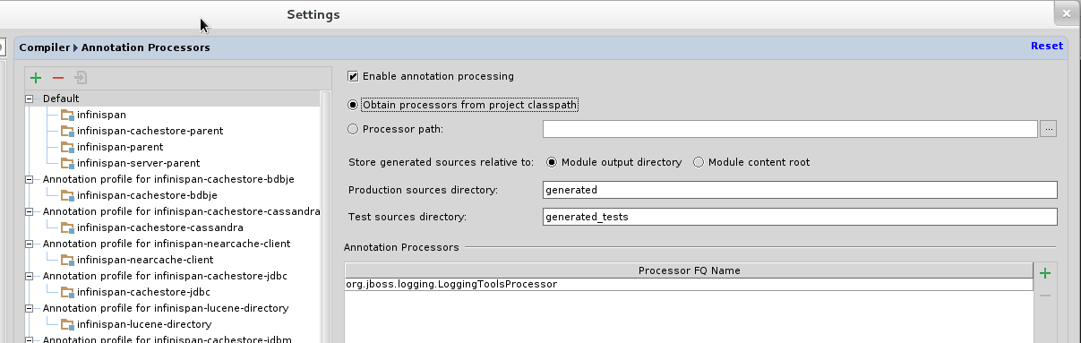Toggle Enable annotation processing checkbox
This screenshot has width=1081, height=343.
point(353,76)
